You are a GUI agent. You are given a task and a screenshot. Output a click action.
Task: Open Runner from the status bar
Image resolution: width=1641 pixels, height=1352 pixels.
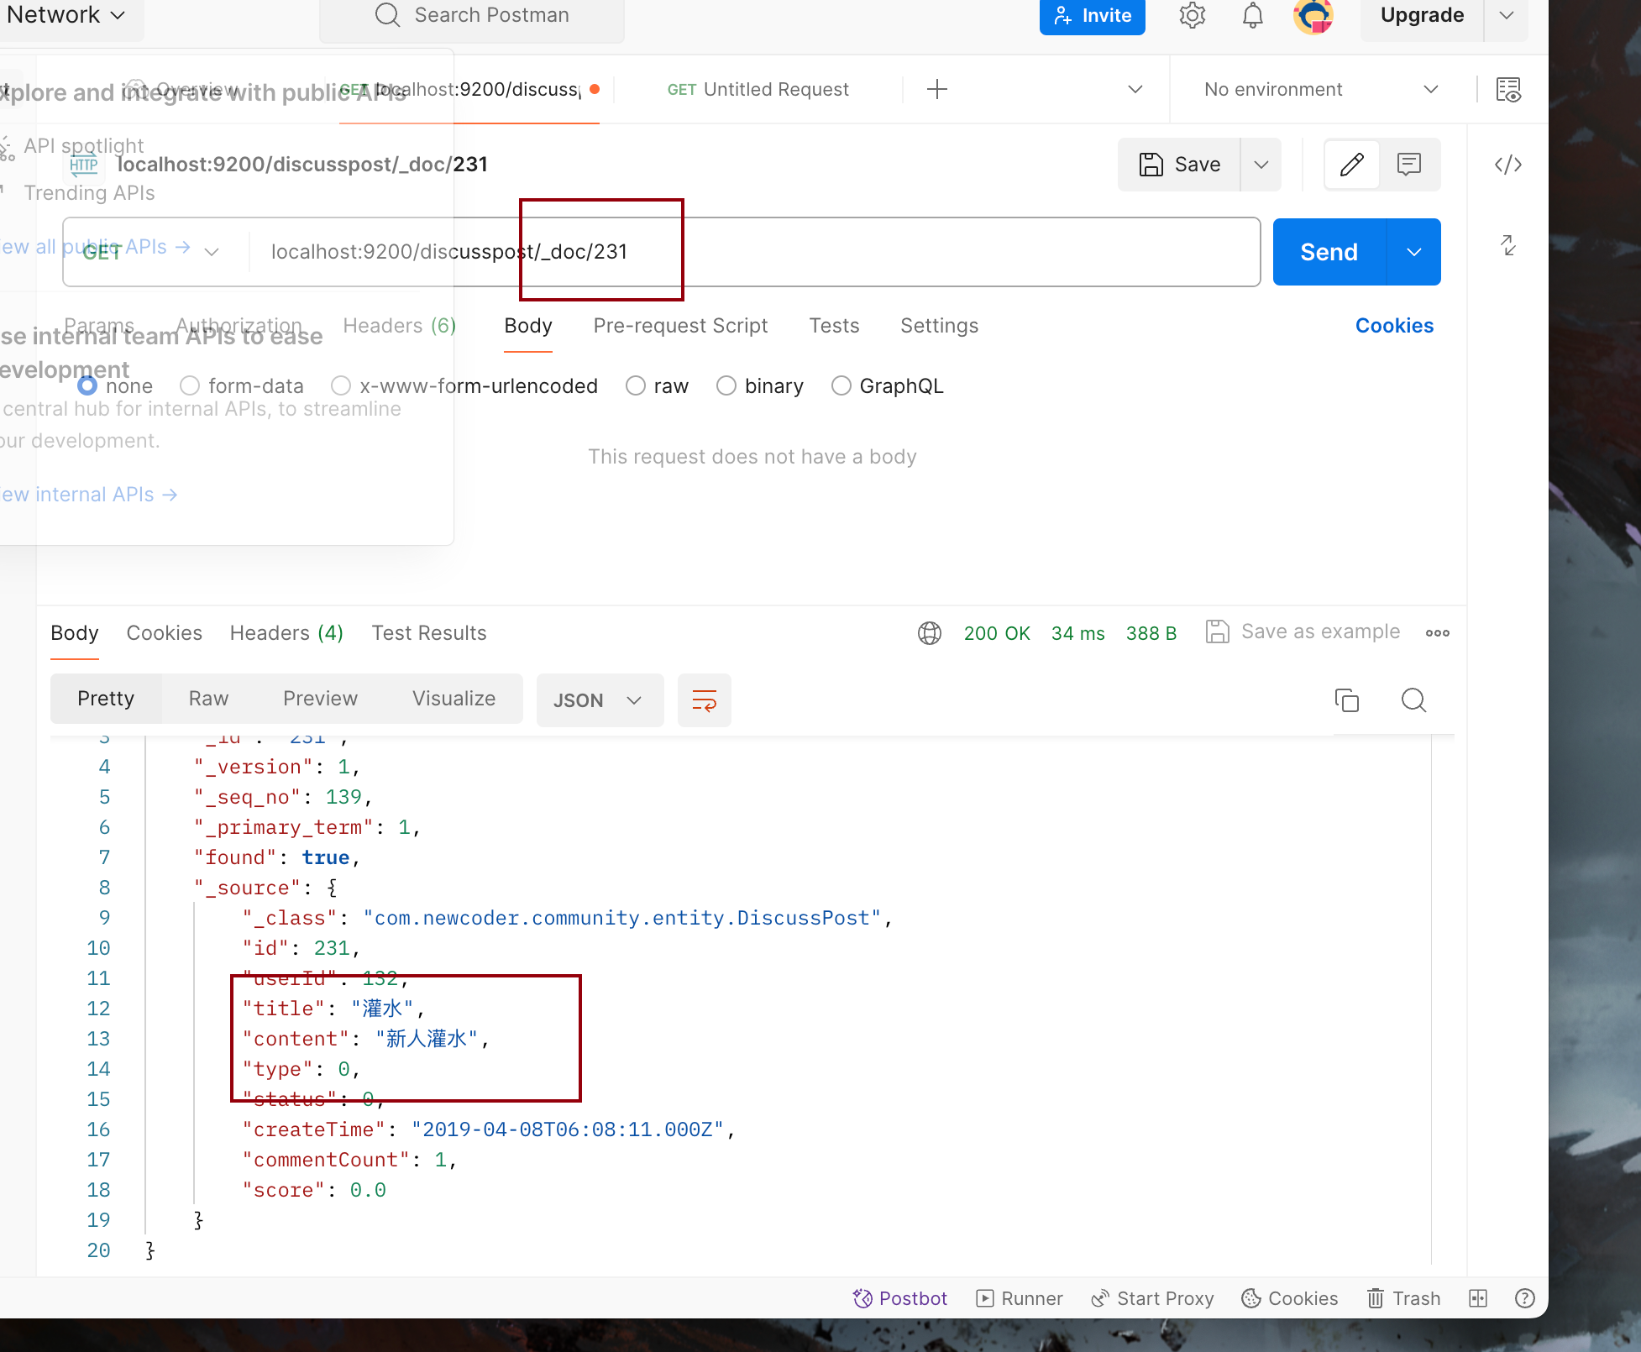tap(1019, 1299)
